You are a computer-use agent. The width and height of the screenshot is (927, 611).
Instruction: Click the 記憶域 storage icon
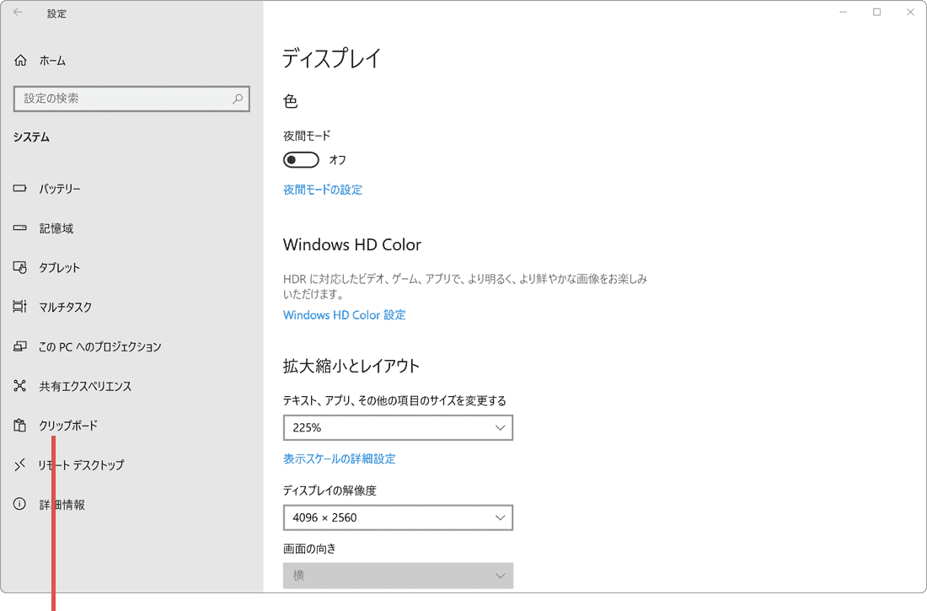pos(19,228)
